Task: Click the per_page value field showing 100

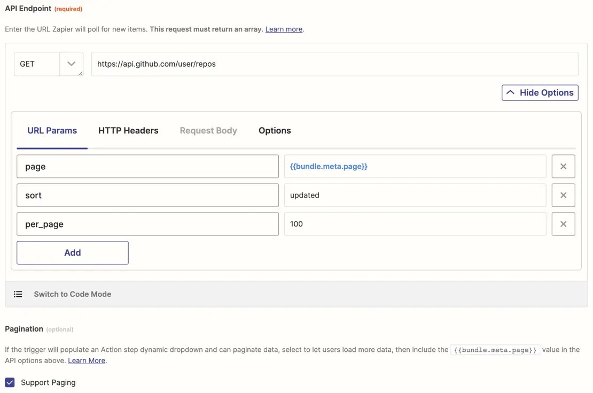Action: [415, 224]
